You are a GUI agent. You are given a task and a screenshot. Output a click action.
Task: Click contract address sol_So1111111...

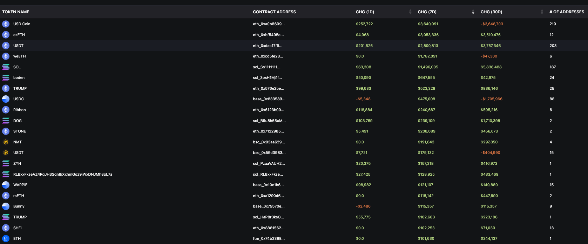[x=266, y=67]
